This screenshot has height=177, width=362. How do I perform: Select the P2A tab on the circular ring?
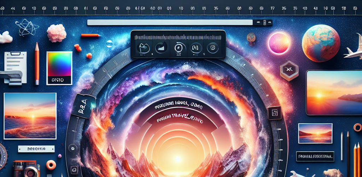click(x=84, y=105)
